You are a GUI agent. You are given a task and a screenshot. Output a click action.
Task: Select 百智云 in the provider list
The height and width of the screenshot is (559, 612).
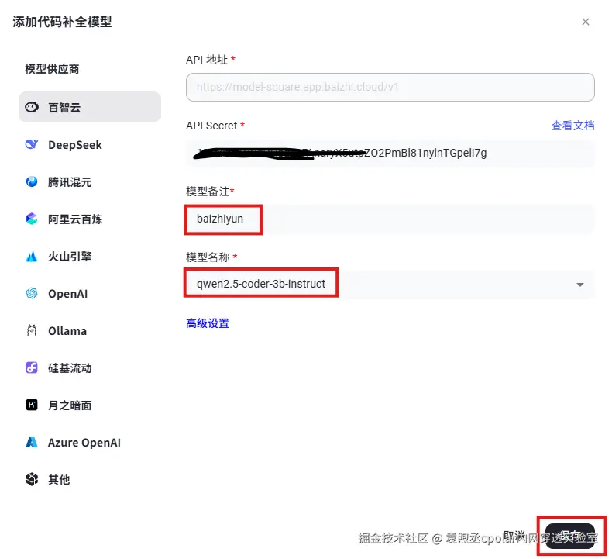[x=90, y=107]
